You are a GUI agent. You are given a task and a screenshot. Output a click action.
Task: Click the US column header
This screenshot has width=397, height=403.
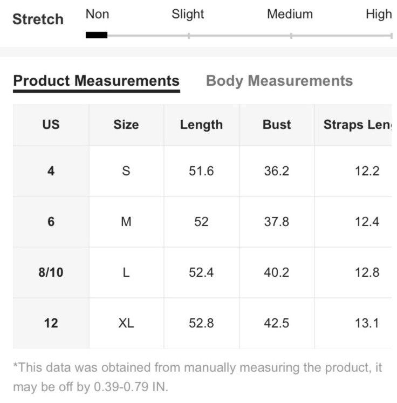coord(51,125)
